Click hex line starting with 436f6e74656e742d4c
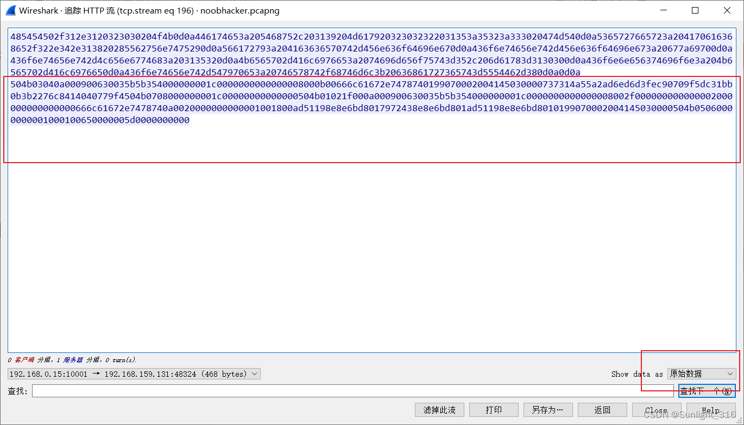 click(371, 61)
